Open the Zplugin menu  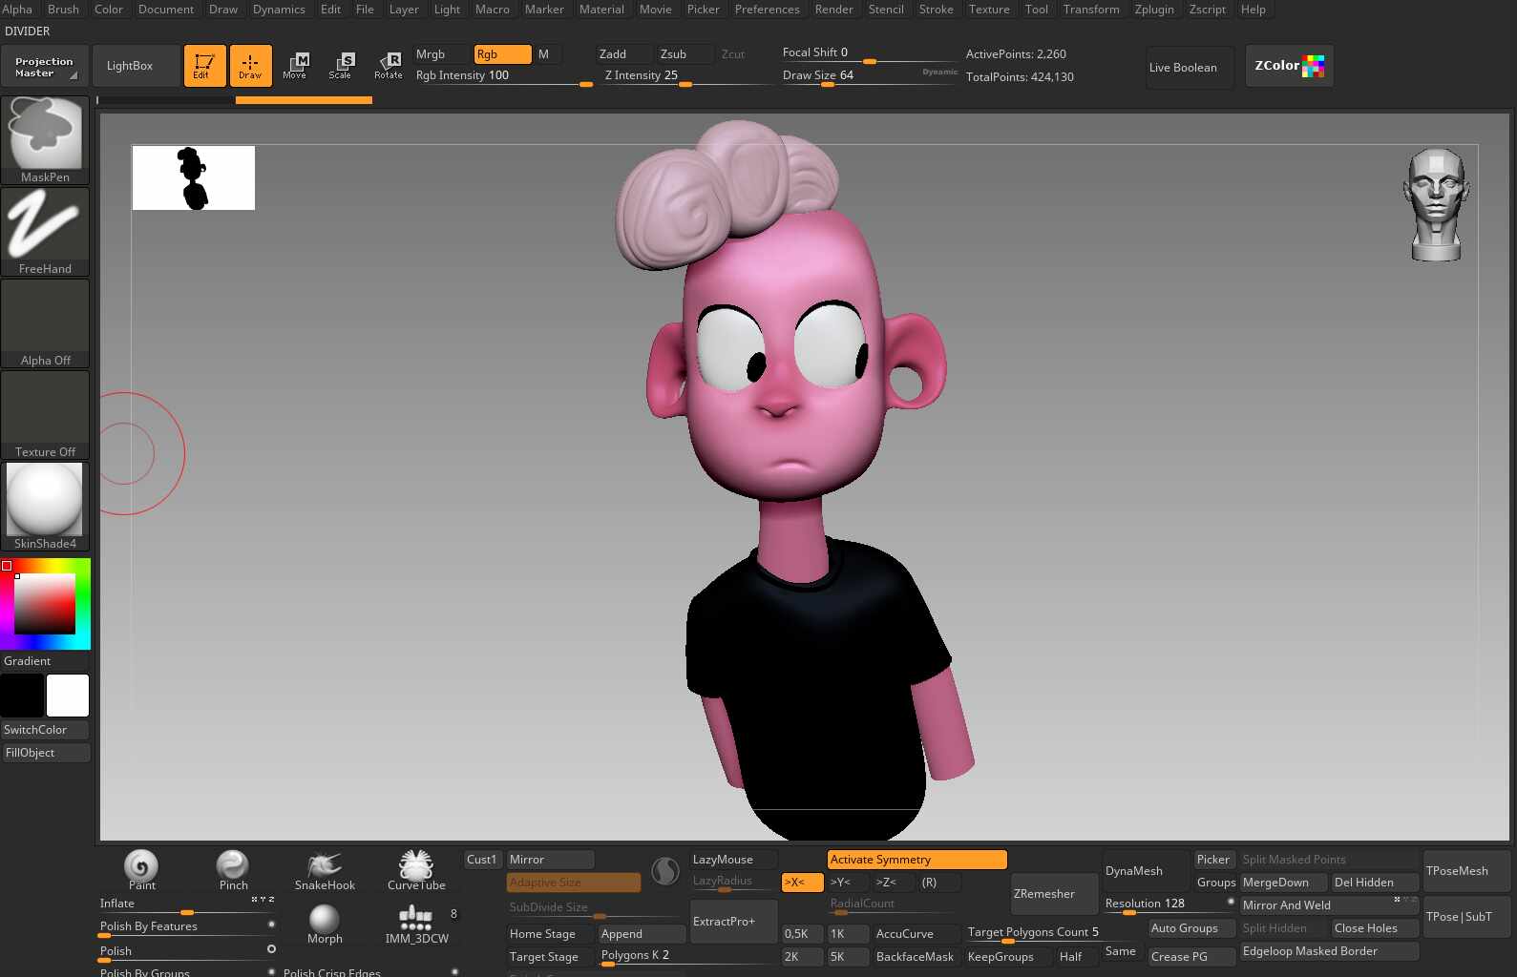tap(1154, 10)
